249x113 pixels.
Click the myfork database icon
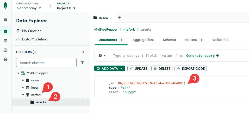[x=28, y=95]
